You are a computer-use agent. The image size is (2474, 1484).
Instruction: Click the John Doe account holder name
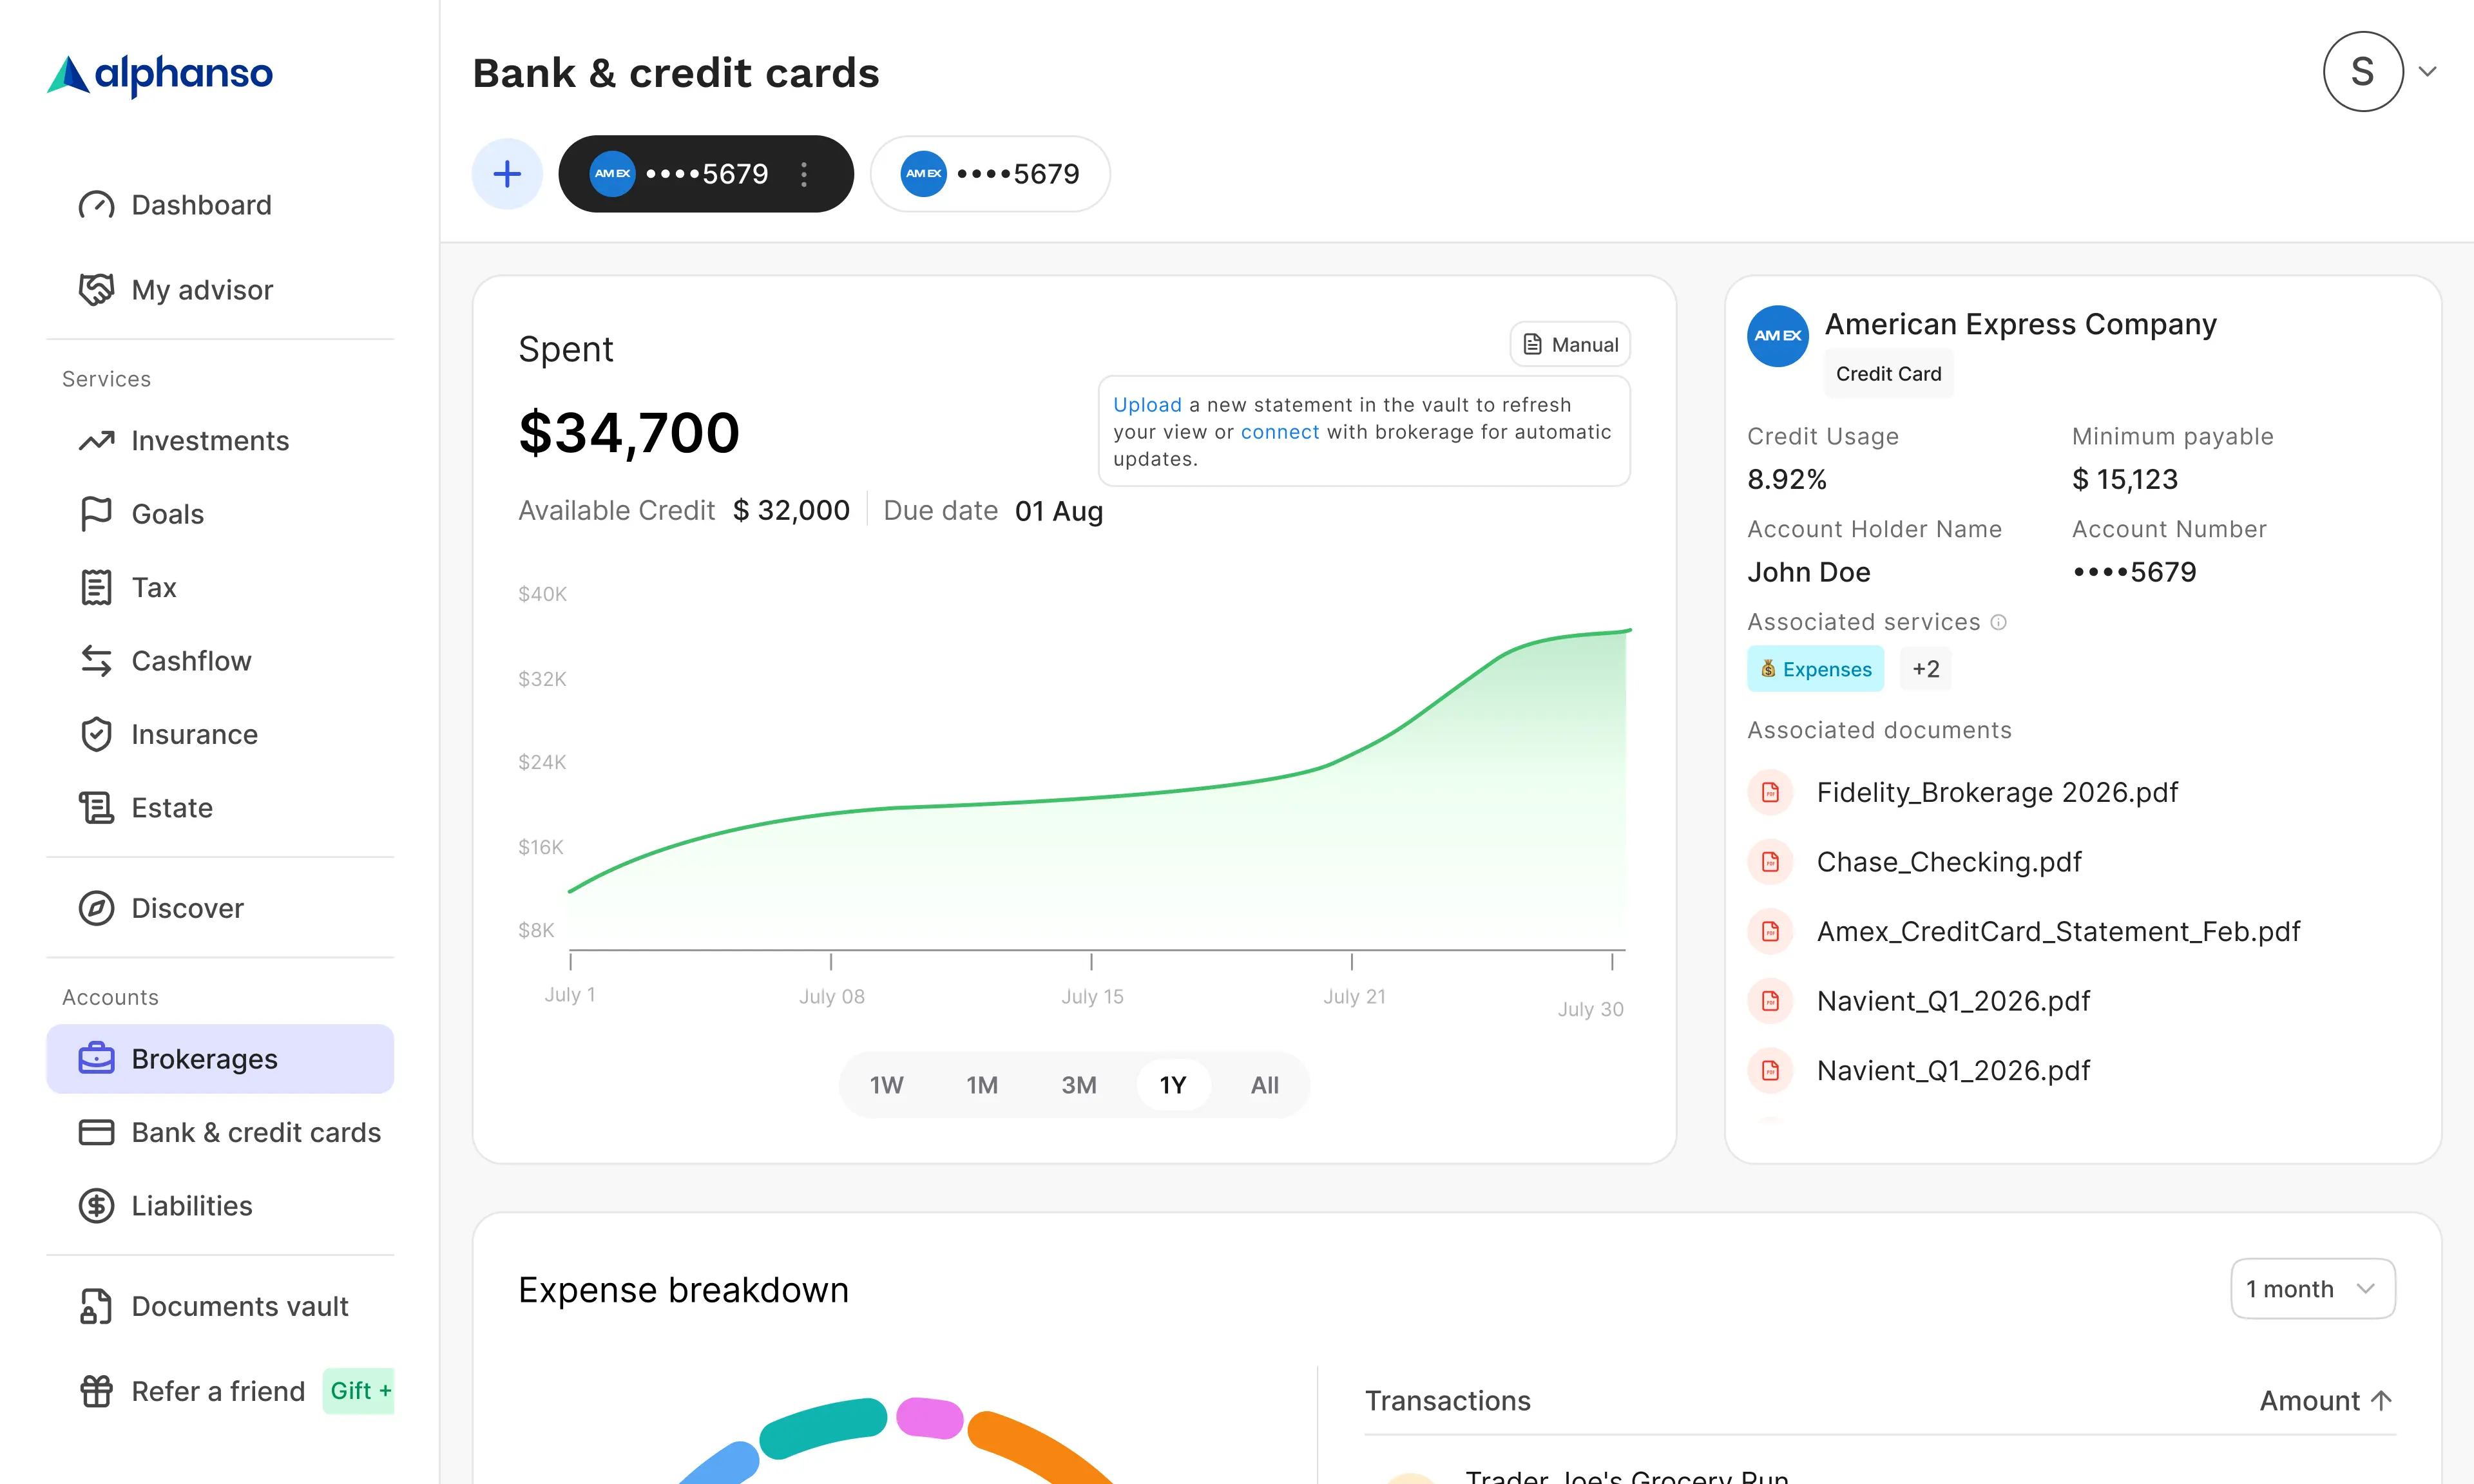coord(1808,572)
